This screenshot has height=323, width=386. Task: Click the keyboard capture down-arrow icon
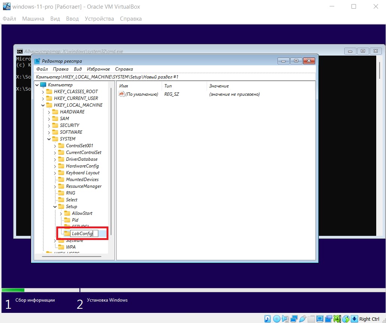click(x=354, y=319)
